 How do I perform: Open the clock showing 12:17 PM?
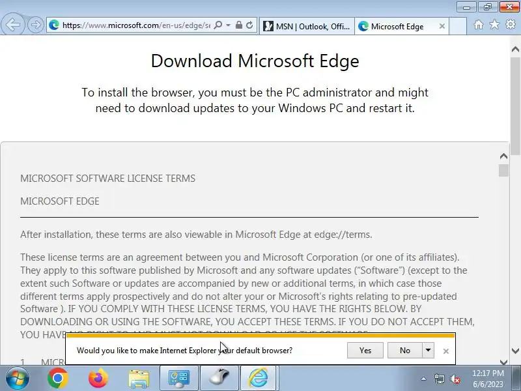488,379
